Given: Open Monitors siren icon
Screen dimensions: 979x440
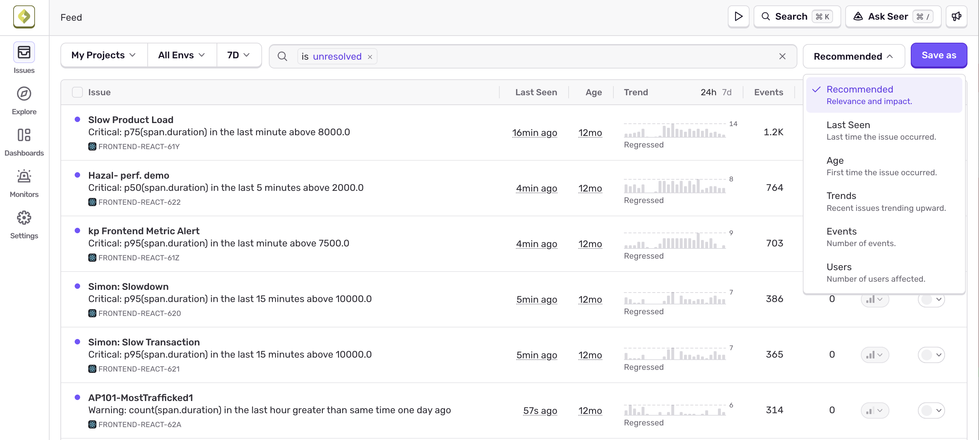Looking at the screenshot, I should (24, 176).
